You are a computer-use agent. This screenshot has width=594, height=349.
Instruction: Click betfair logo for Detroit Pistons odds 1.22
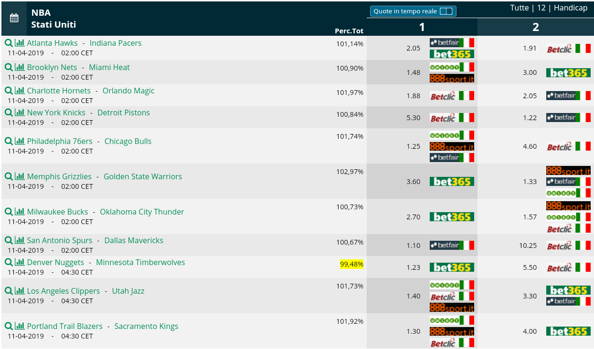point(569,118)
